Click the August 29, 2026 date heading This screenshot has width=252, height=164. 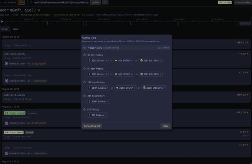(10, 37)
